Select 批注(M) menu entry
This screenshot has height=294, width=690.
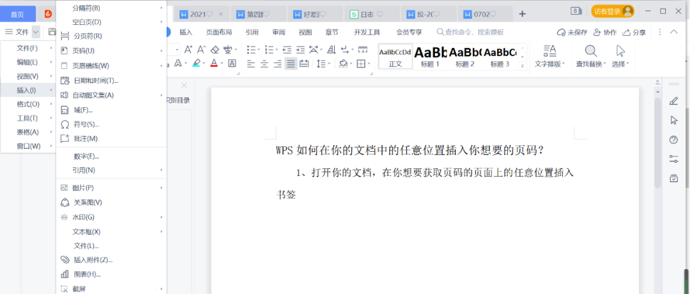(112, 138)
